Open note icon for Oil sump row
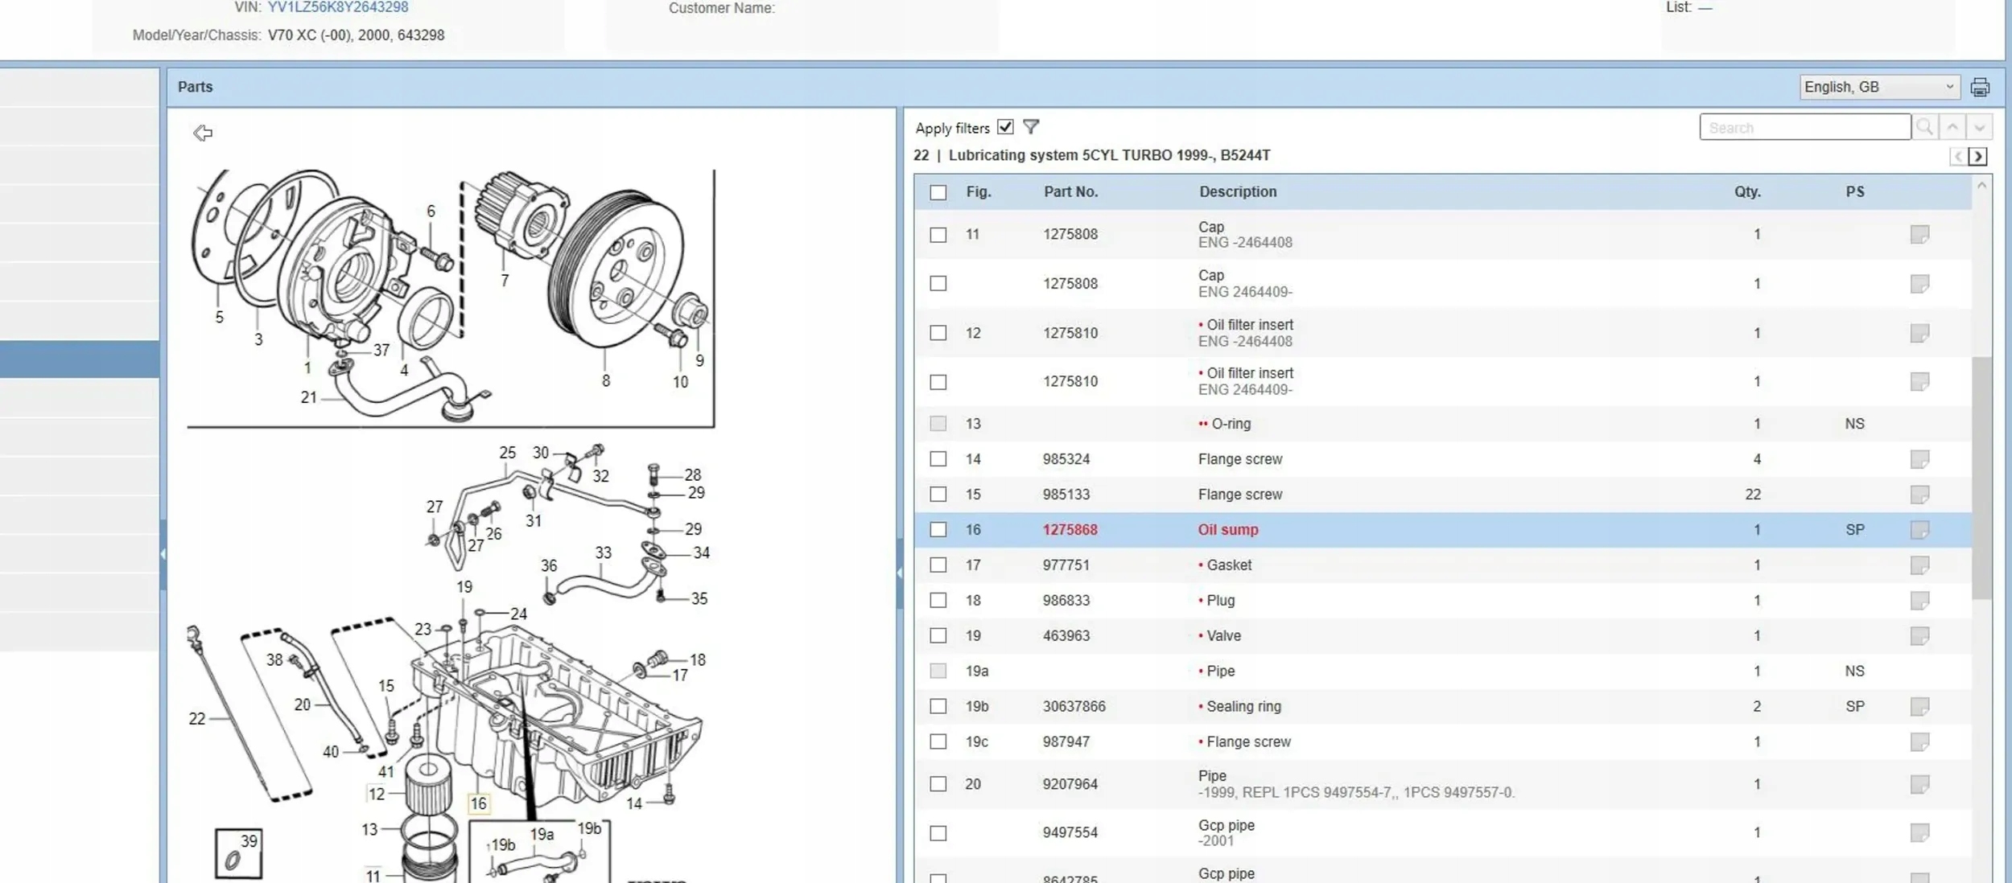The image size is (2012, 883). (x=1919, y=530)
